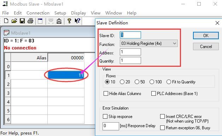Click the Modbus Slave app icon in title bar
The width and height of the screenshot is (222, 136).
(x=5, y=4)
